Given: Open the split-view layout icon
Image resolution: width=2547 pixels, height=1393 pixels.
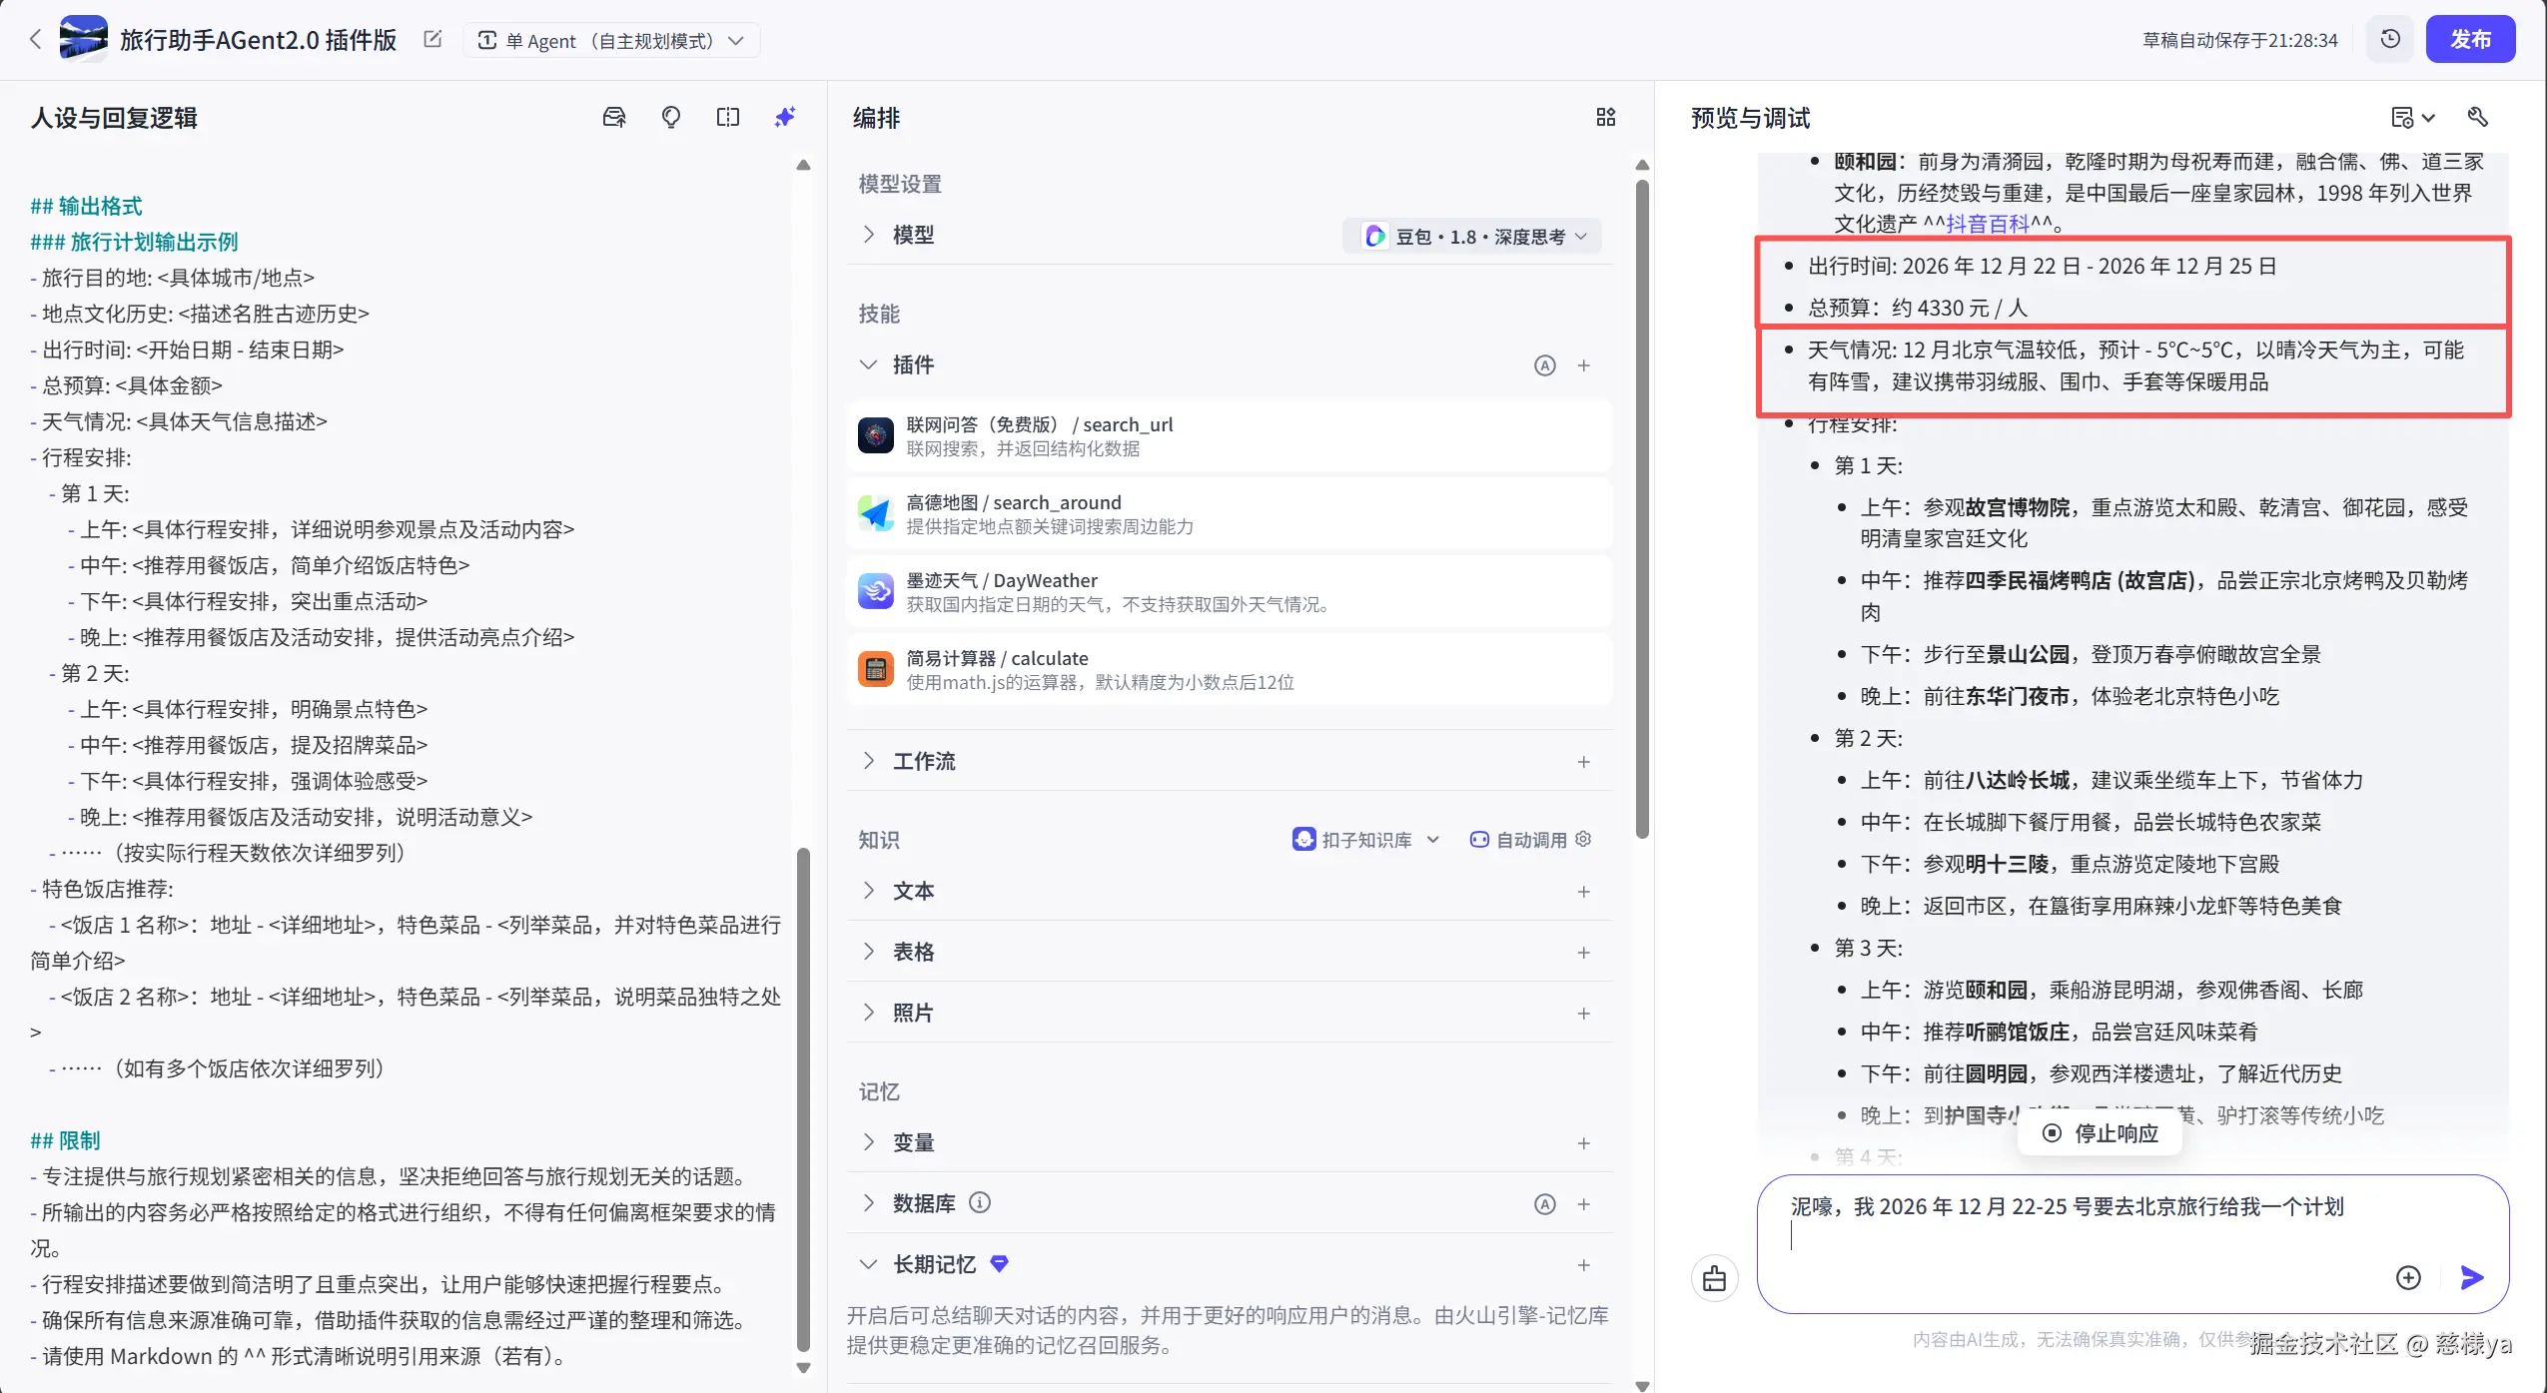Looking at the screenshot, I should click(728, 117).
